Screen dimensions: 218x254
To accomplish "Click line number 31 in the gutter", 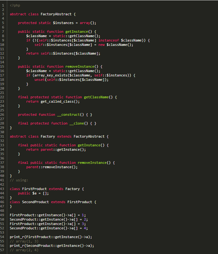I will point(2,136).
